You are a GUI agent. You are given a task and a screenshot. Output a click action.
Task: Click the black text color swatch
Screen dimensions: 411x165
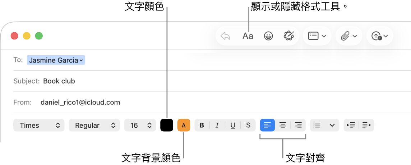point(167,125)
